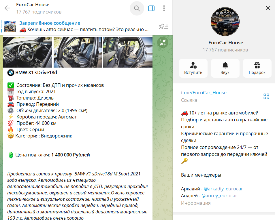Click the lightning emoji by Коробка передач
The width and height of the screenshot is (275, 220).
tap(11, 117)
